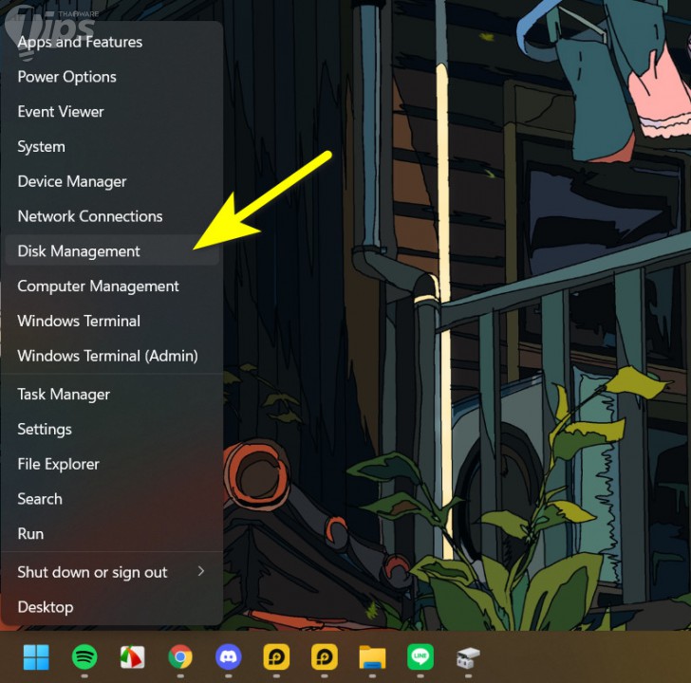Viewport: 691px width, 683px height.
Task: Select Power Options
Action: pyautogui.click(x=112, y=77)
